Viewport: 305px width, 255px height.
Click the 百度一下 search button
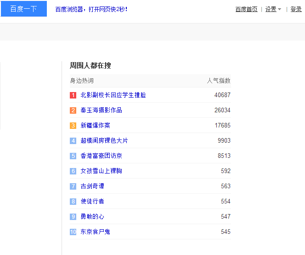pos(24,9)
